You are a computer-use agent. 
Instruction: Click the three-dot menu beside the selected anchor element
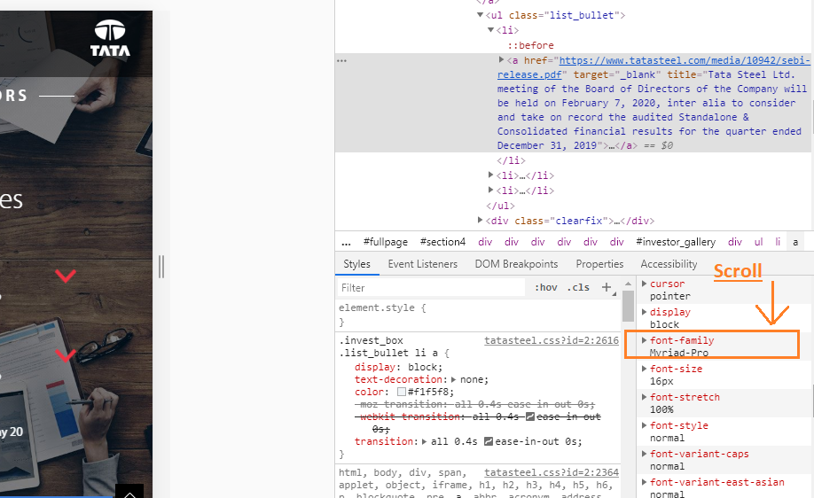(341, 60)
